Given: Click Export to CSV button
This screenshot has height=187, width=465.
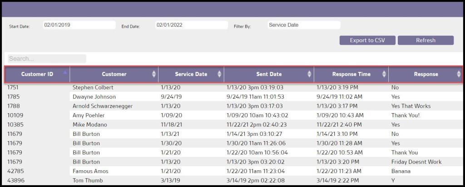Looking at the screenshot, I should (367, 40).
